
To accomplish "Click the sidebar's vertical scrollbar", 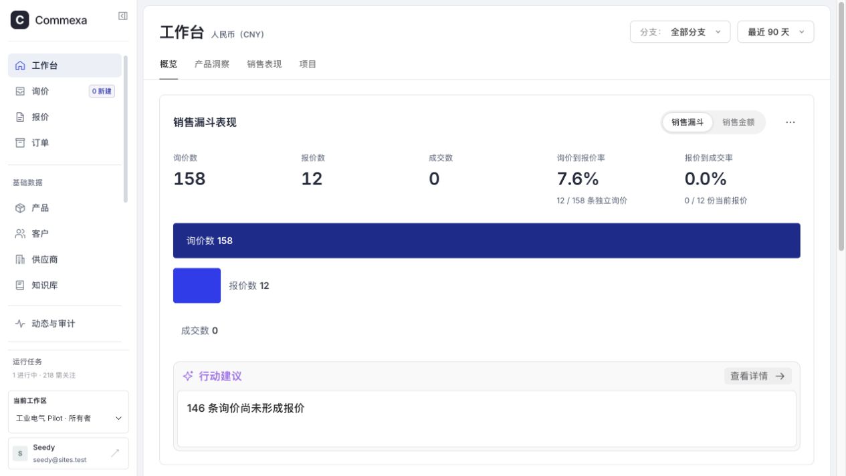I will click(x=126, y=129).
